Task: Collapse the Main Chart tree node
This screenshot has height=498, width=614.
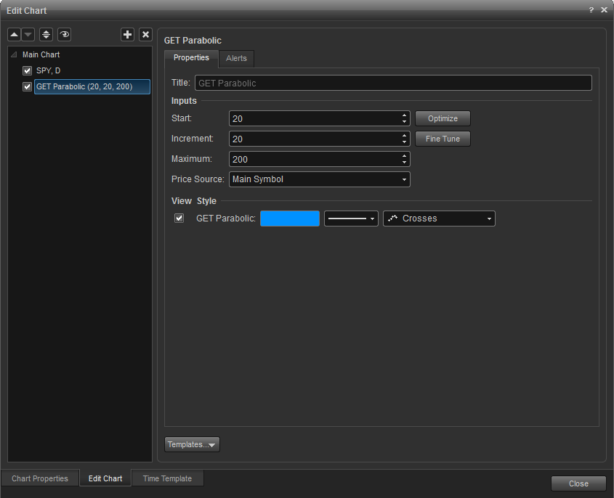Action: click(x=14, y=54)
